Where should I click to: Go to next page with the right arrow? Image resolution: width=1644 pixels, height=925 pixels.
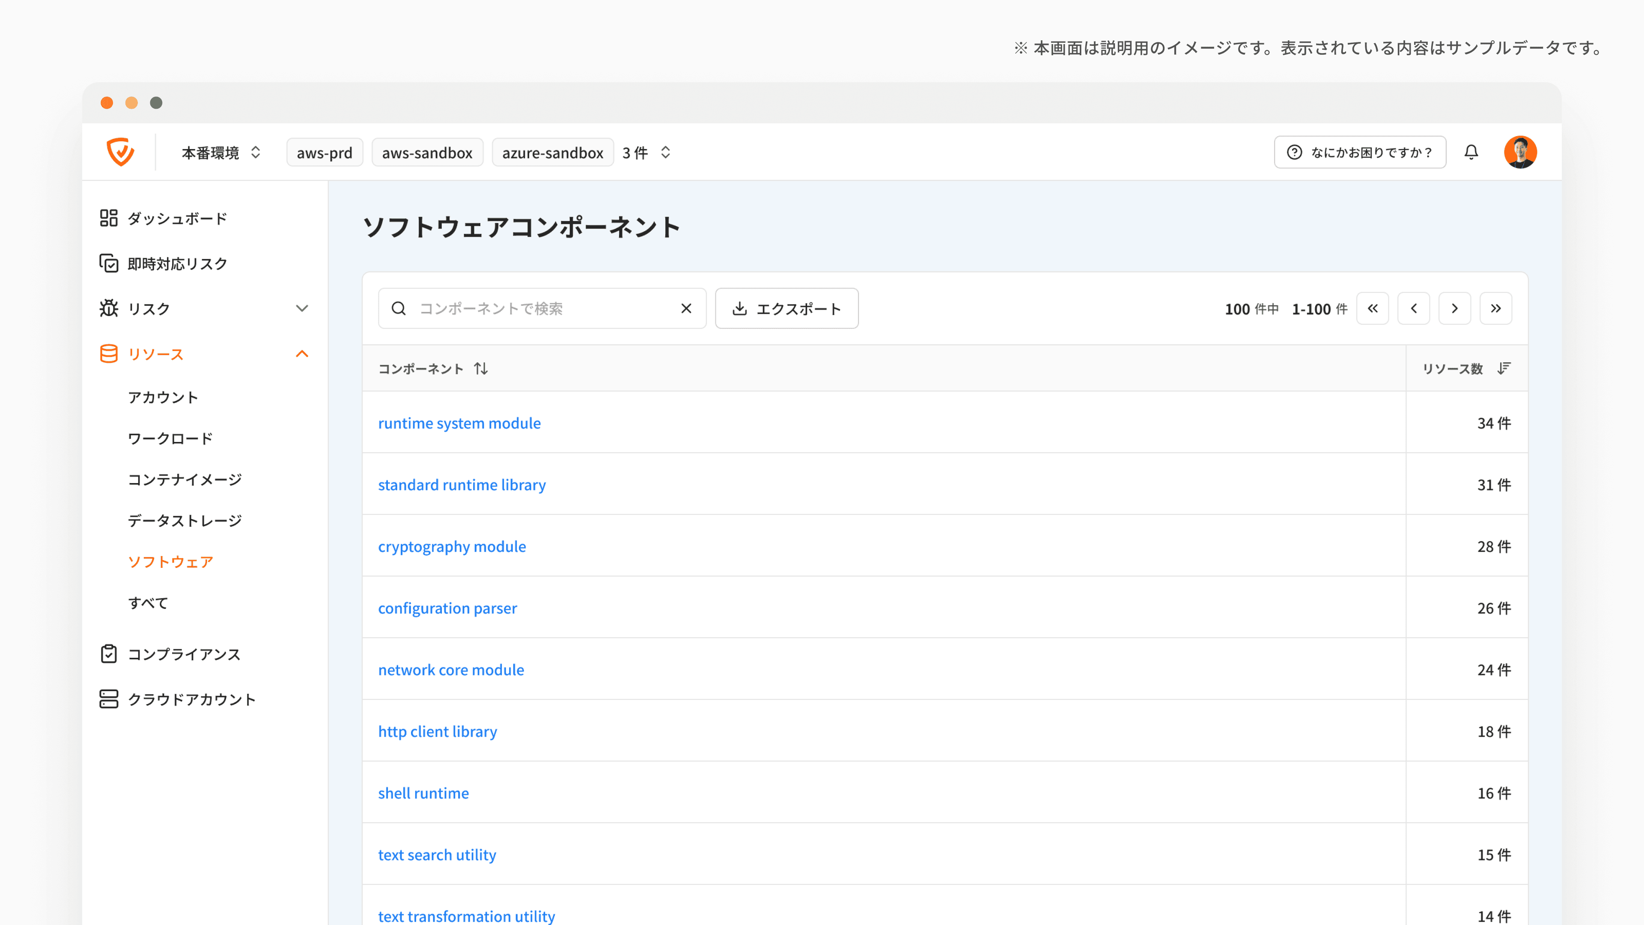click(x=1455, y=308)
